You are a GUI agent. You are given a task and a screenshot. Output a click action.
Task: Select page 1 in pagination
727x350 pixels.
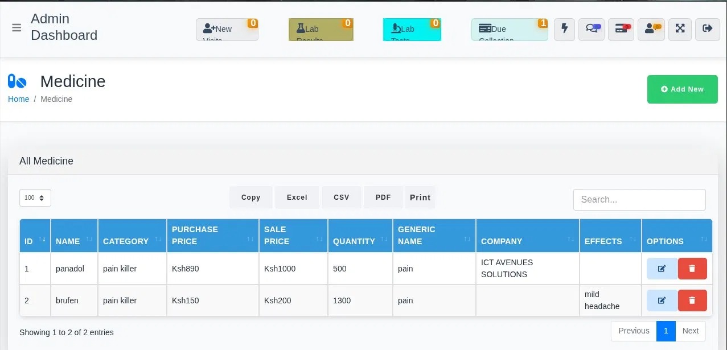click(x=666, y=331)
